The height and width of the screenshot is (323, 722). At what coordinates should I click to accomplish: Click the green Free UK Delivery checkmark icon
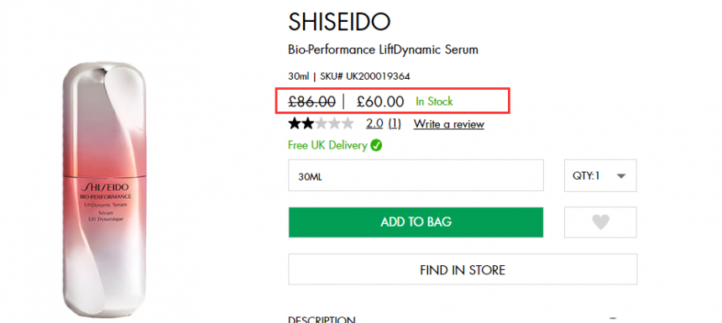376,146
